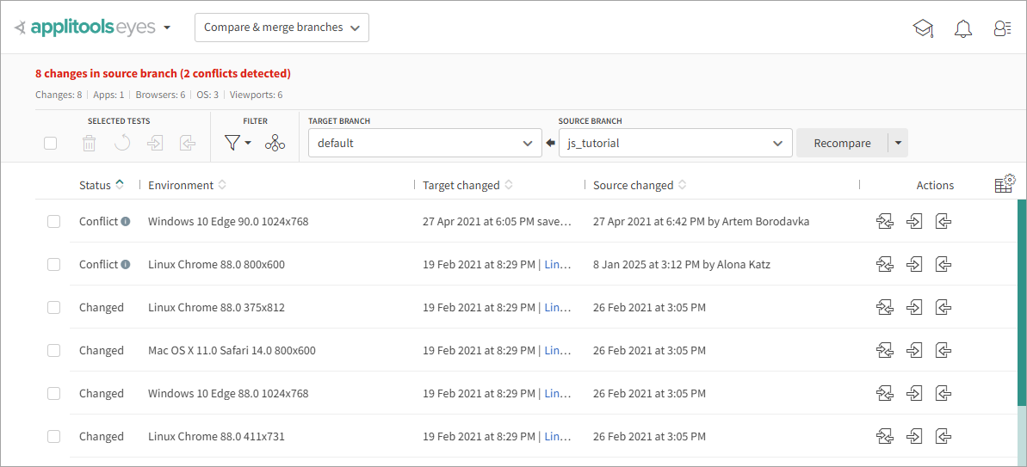This screenshot has height=467, width=1027.
Task: Open the table column settings icon
Action: pos(1005,184)
